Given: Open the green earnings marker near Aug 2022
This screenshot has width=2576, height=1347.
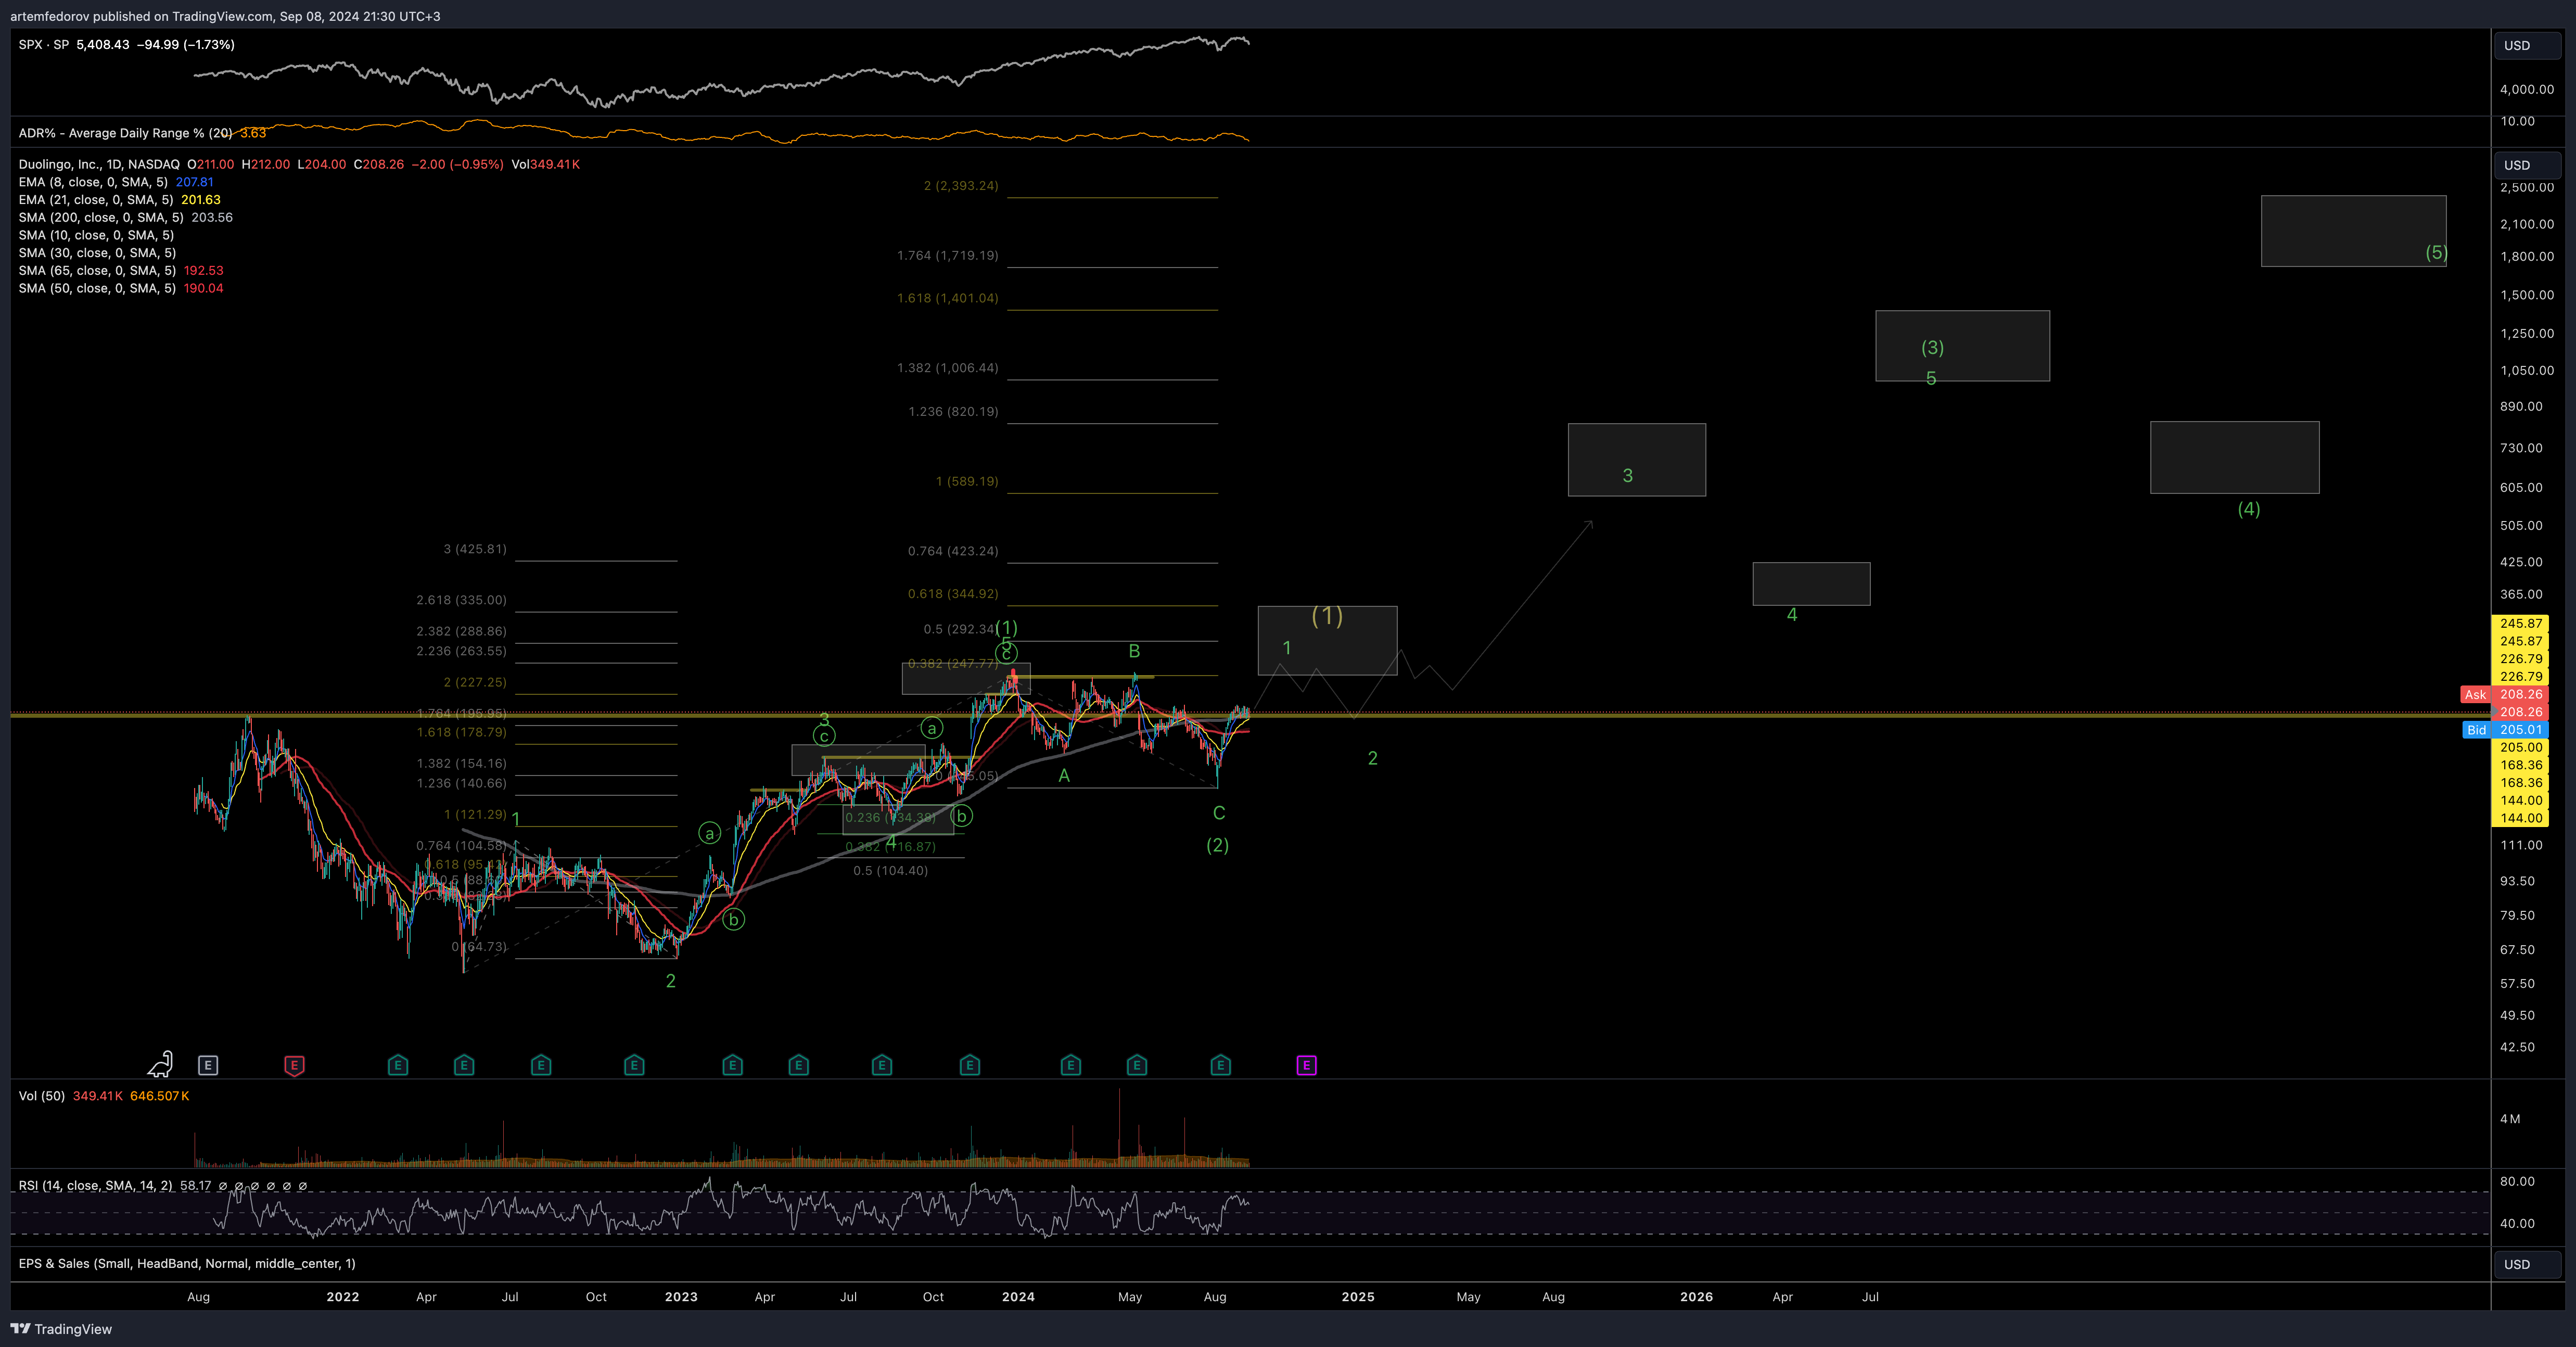Looking at the screenshot, I should pyautogui.click(x=541, y=1066).
